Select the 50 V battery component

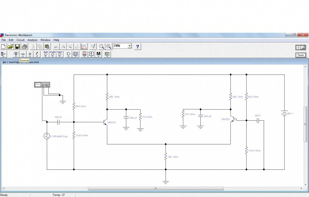284,113
